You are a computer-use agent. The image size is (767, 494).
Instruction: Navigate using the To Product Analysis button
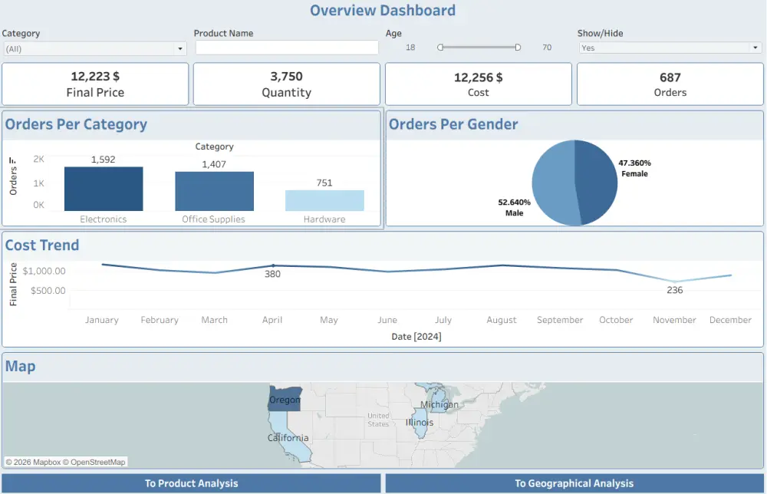coord(191,483)
